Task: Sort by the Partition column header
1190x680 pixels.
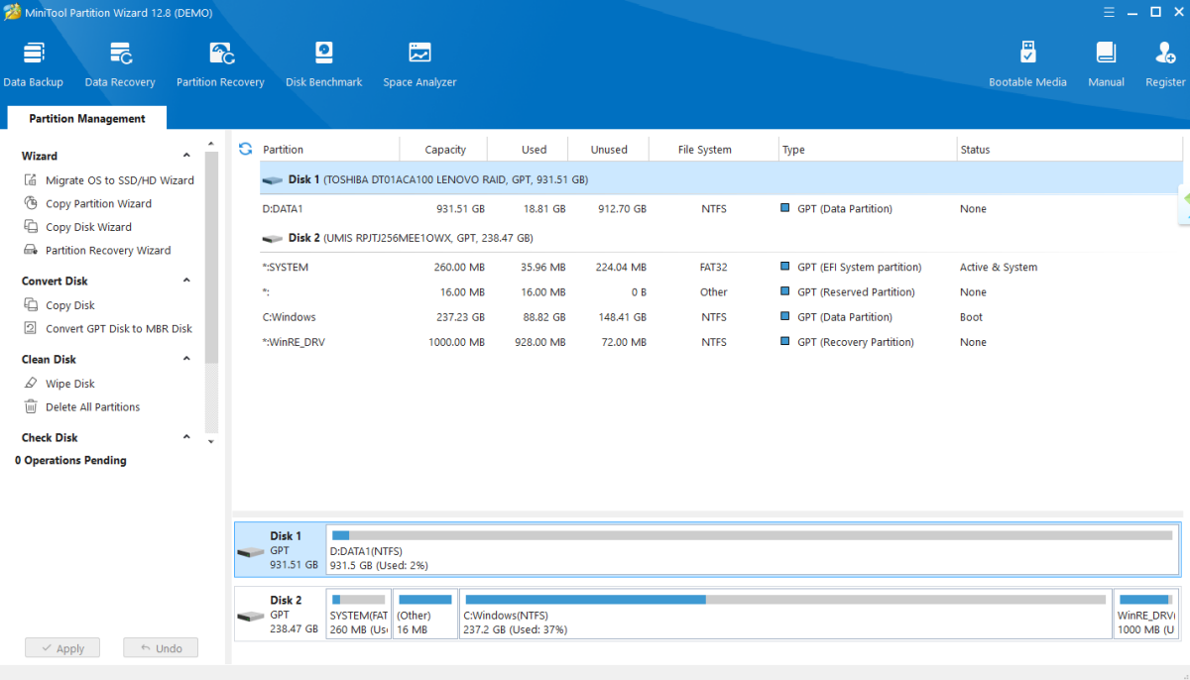Action: click(329, 150)
